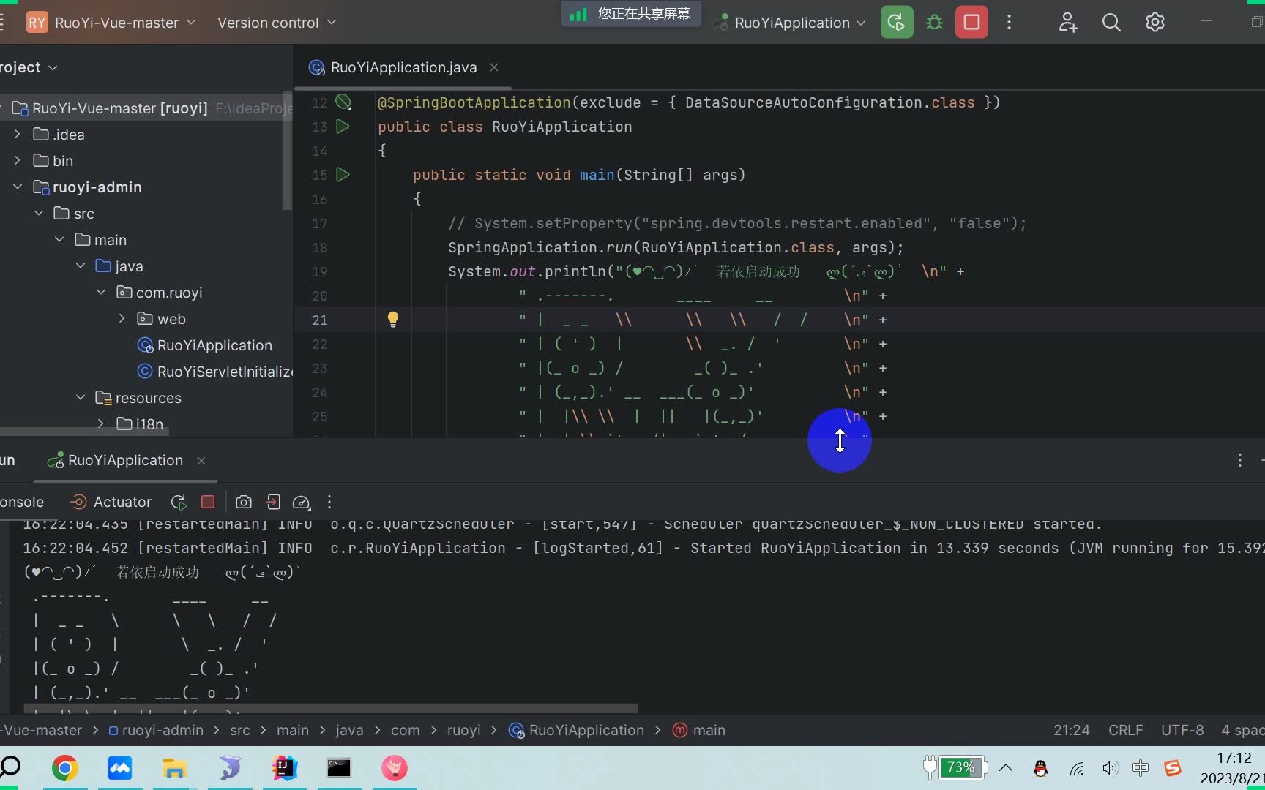Click the camera thread dump icon
Image resolution: width=1265 pixels, height=790 pixels.
pos(244,502)
